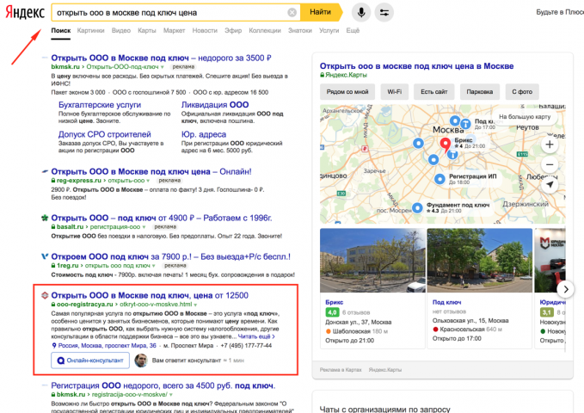Open Будьте в Плюсе link
This screenshot has width=584, height=413.
(x=560, y=12)
